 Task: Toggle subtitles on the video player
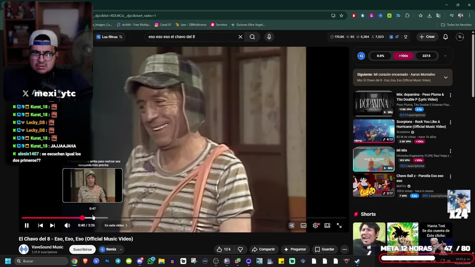[x=304, y=225]
